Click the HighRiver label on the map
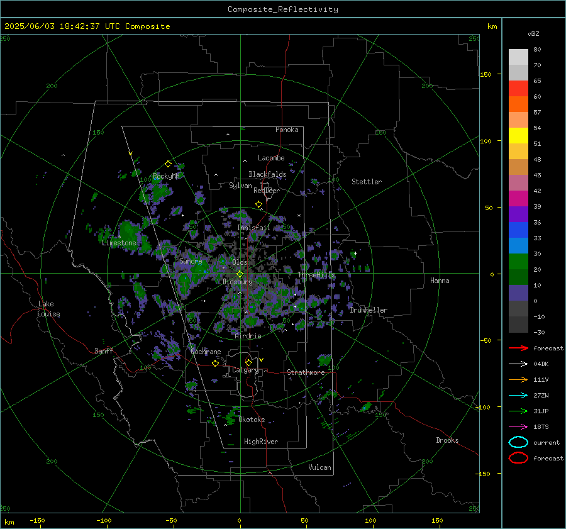This screenshot has height=529, width=566. pos(261,442)
